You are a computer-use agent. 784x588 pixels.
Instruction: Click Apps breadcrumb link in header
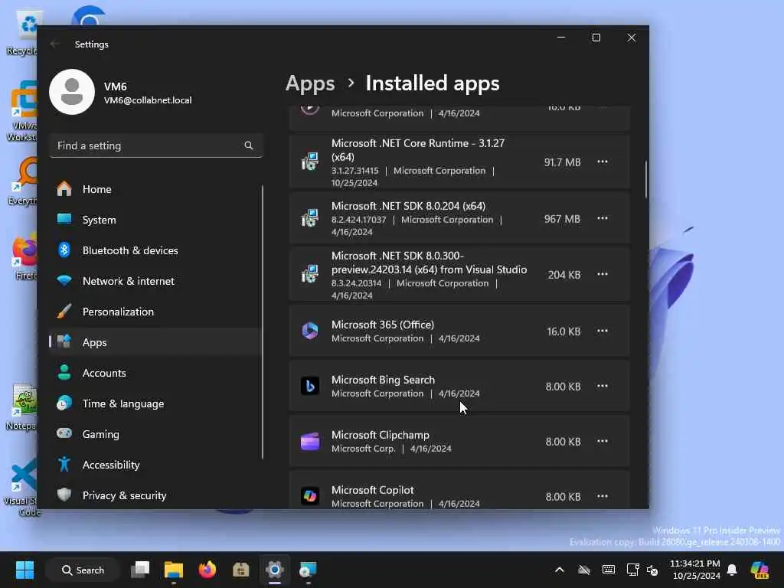tap(310, 83)
